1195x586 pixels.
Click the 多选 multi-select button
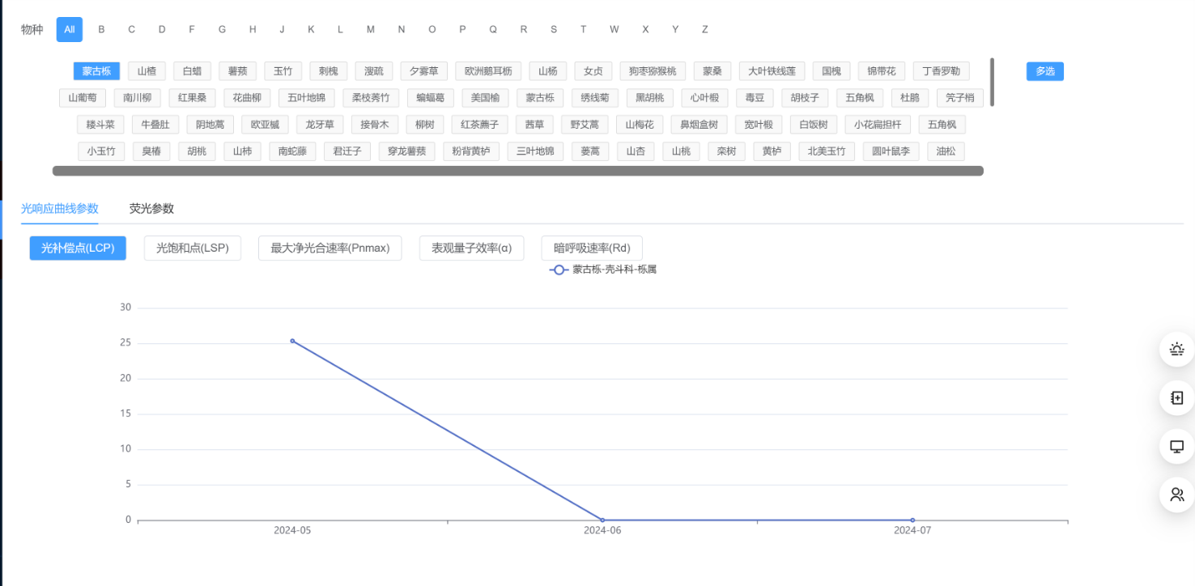pos(1044,71)
